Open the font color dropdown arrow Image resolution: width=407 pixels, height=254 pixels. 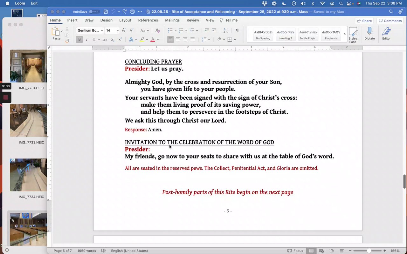pos(158,40)
